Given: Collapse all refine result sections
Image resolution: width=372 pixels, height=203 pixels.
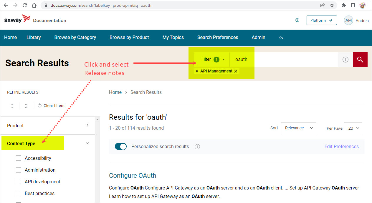Looking at the screenshot, I should pos(26,106).
